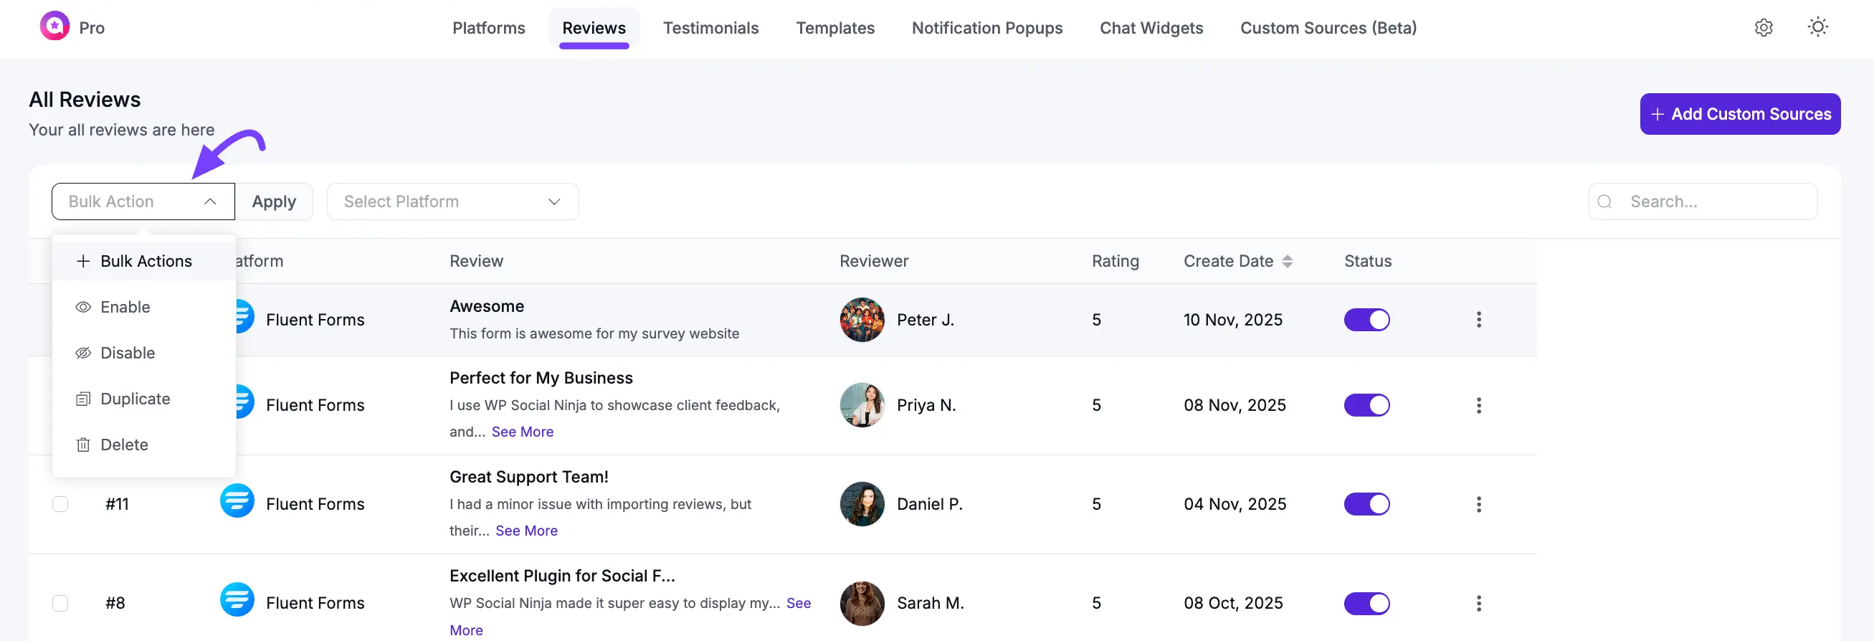This screenshot has height=641, width=1874.
Task: Click 'Perfect for My Business' review title
Action: click(x=541, y=378)
